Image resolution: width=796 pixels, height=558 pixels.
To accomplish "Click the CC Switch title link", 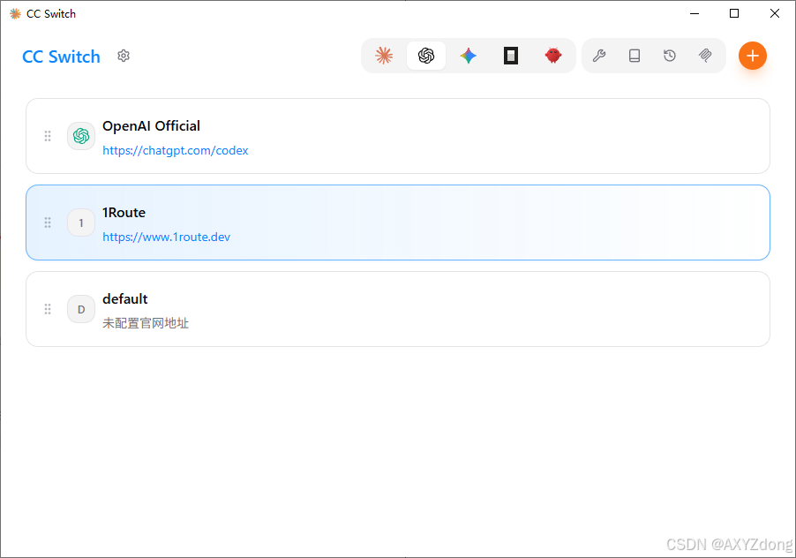I will click(61, 57).
